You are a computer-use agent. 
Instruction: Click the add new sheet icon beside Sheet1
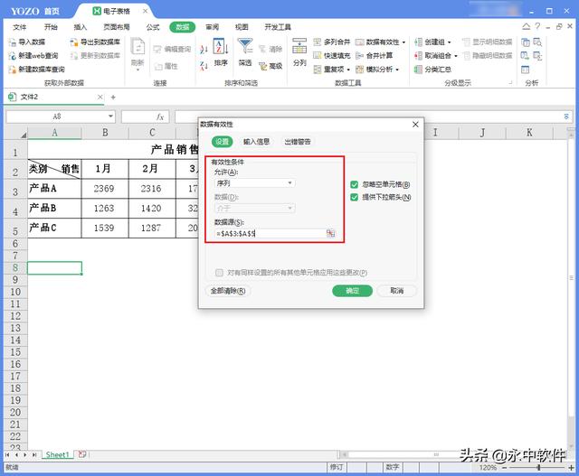pos(81,454)
